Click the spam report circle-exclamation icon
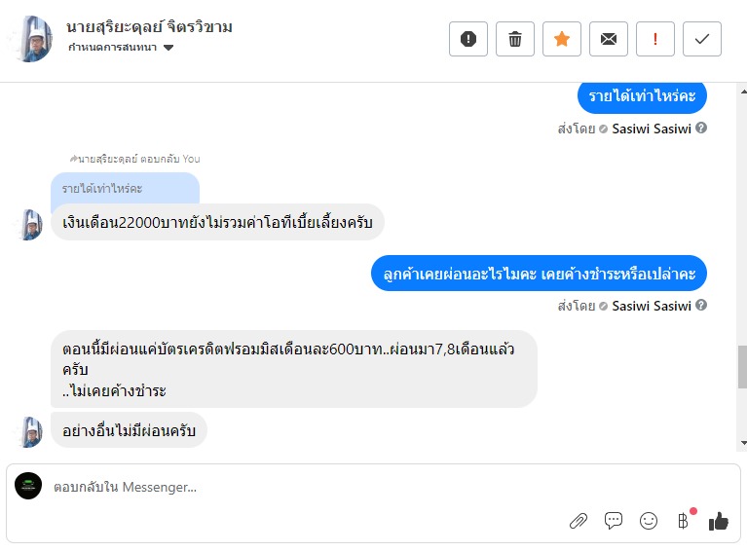The height and width of the screenshot is (552, 747). pyautogui.click(x=468, y=39)
